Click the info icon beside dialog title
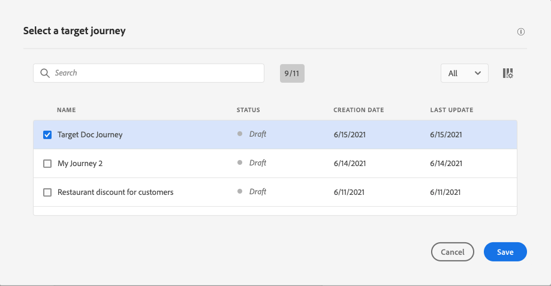The width and height of the screenshot is (551, 286). pos(520,32)
